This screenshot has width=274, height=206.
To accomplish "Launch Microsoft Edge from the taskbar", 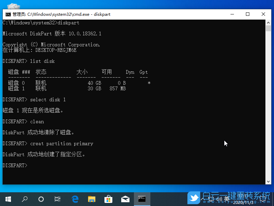I will [75, 199].
